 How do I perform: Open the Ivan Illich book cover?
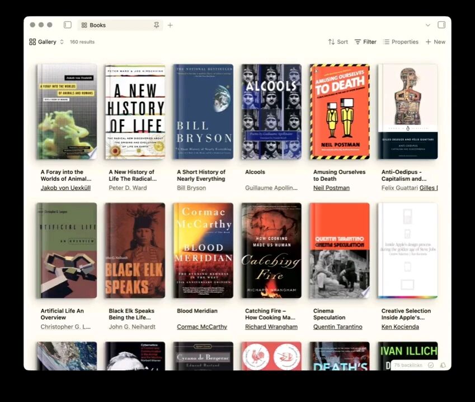pyautogui.click(x=408, y=356)
